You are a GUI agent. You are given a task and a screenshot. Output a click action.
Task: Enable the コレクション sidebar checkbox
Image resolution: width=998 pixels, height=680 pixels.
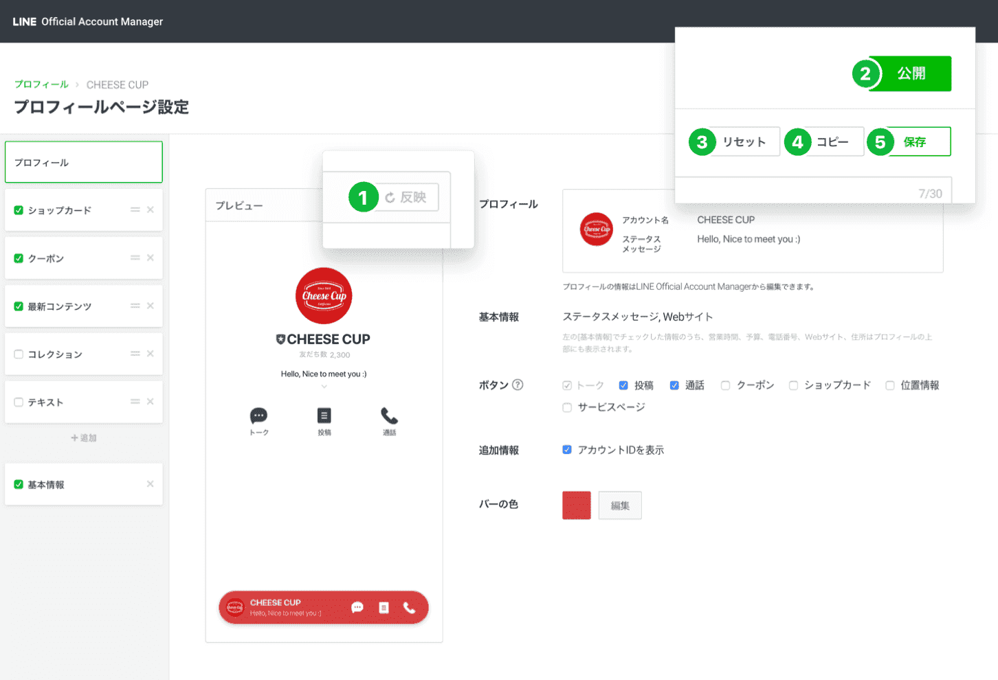[x=19, y=354]
